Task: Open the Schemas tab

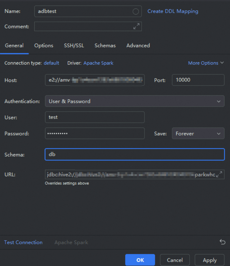Action: [x=105, y=45]
